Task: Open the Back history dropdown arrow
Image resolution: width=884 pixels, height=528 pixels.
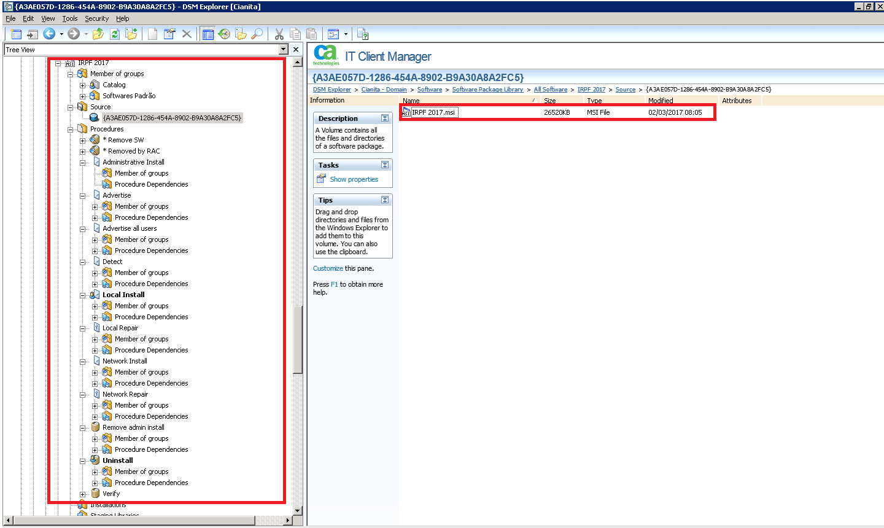Action: pos(61,34)
